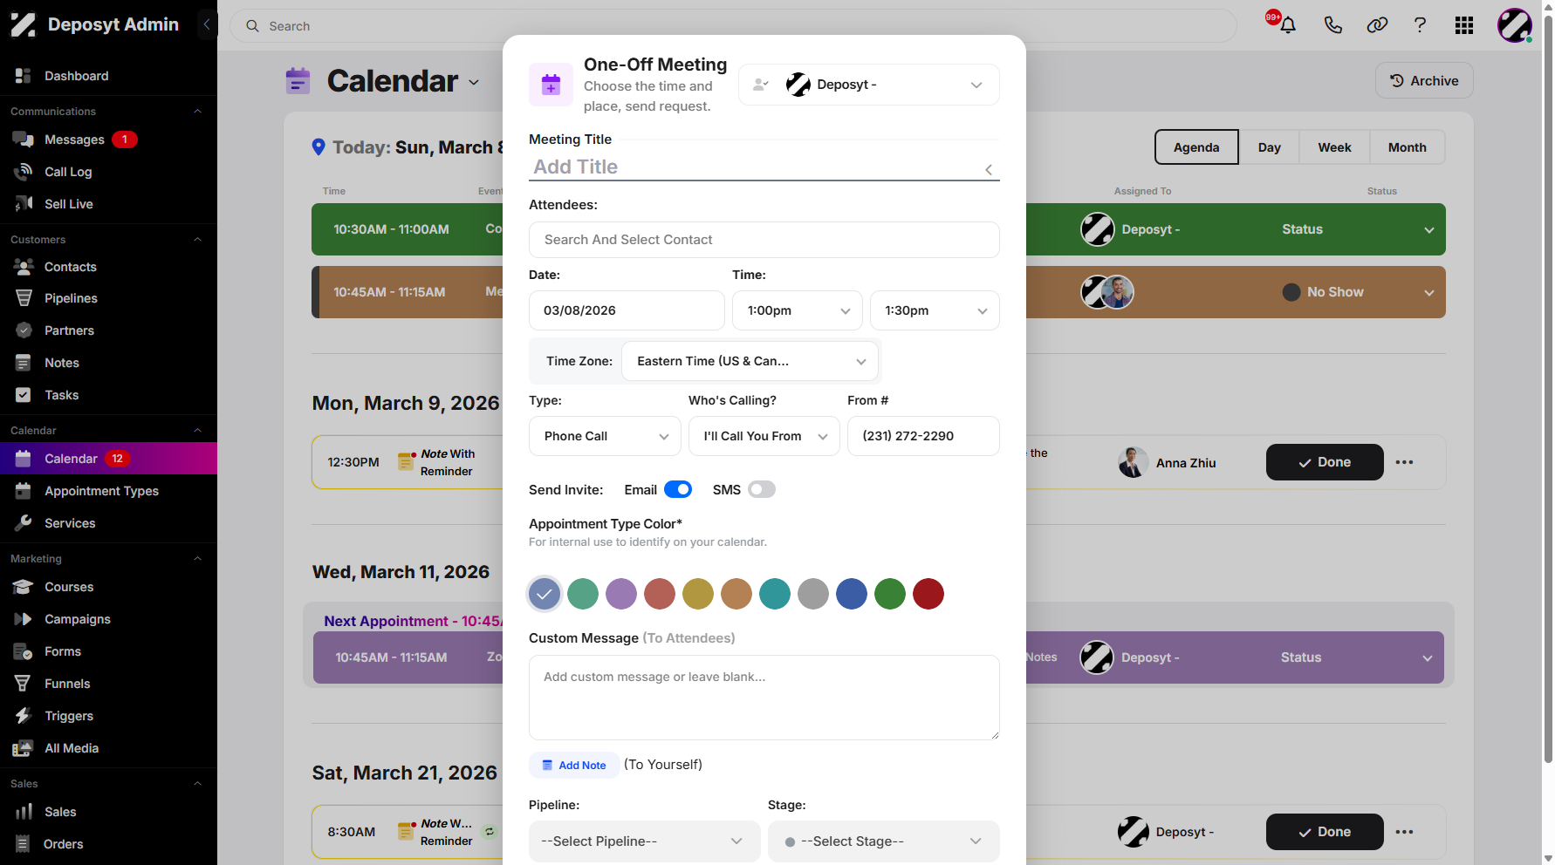The height and width of the screenshot is (865, 1555).
Task: Mark the Anna Zhiu appointment as Done
Action: point(1325,462)
